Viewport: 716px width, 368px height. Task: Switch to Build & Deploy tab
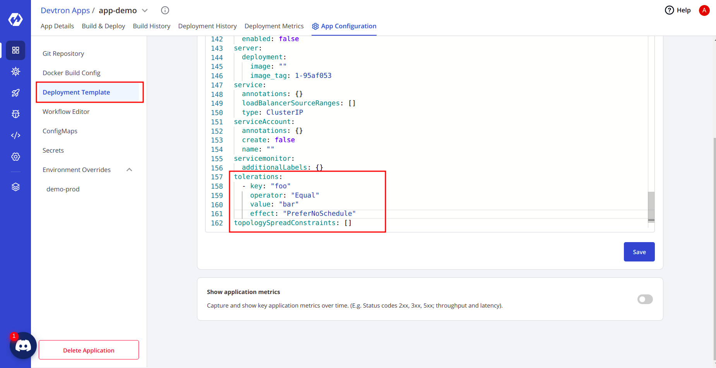point(103,26)
